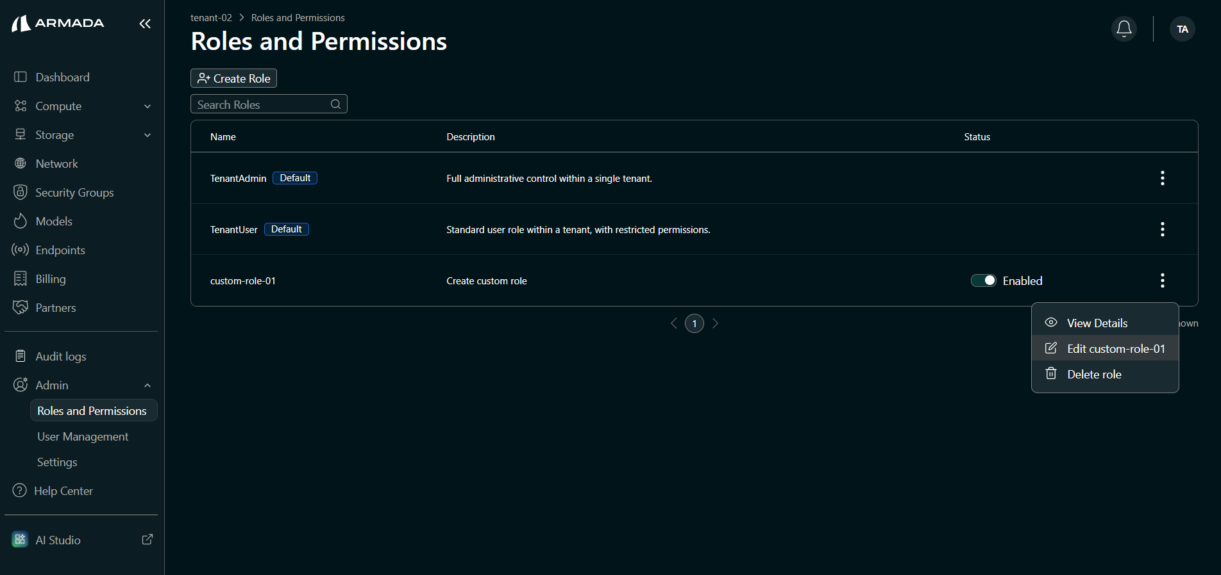The height and width of the screenshot is (575, 1221).
Task: Click the Endpoints broadcast icon
Action: pyautogui.click(x=21, y=250)
